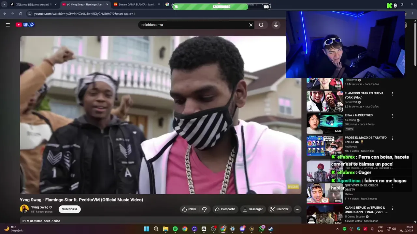Open KLAN & REPLIK vs TRUENO video title
The height and width of the screenshot is (234, 417).
(366, 210)
